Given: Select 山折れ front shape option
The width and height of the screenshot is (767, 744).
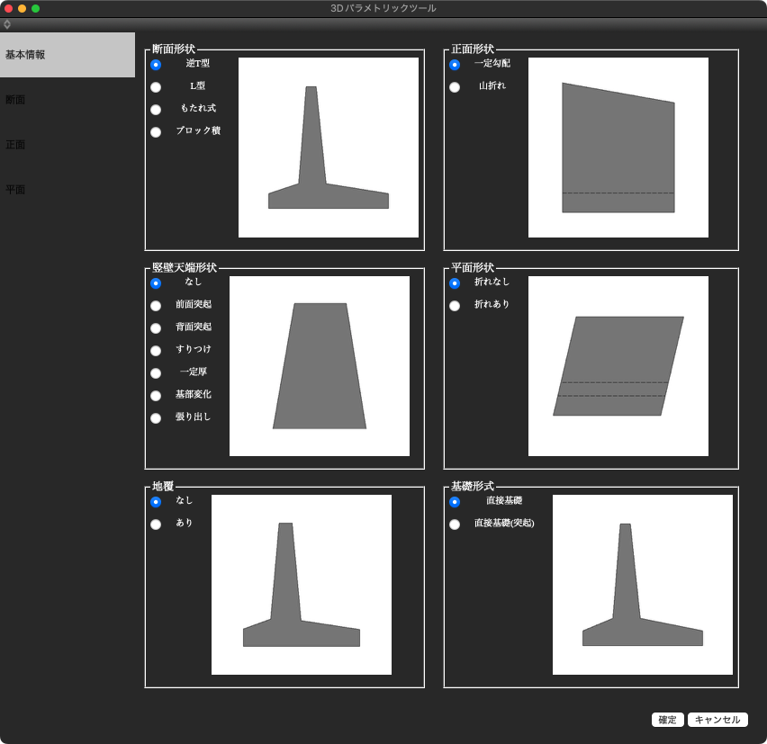Looking at the screenshot, I should pos(455,87).
